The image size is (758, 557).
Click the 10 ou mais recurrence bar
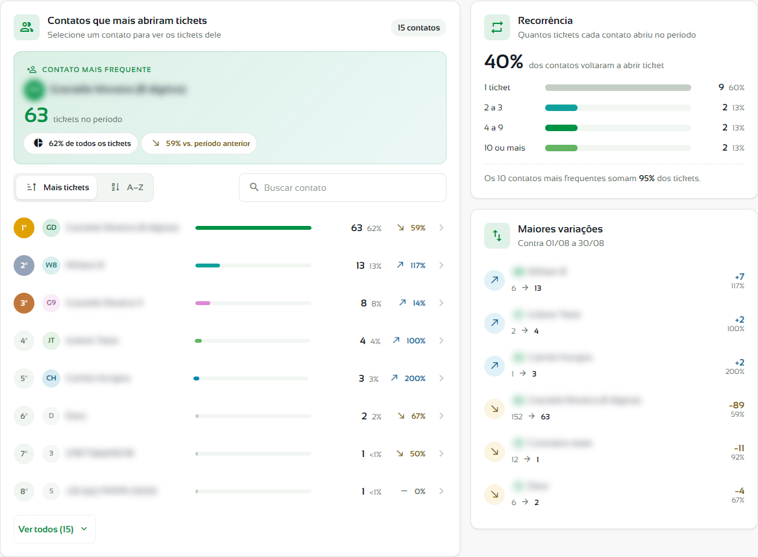click(618, 148)
